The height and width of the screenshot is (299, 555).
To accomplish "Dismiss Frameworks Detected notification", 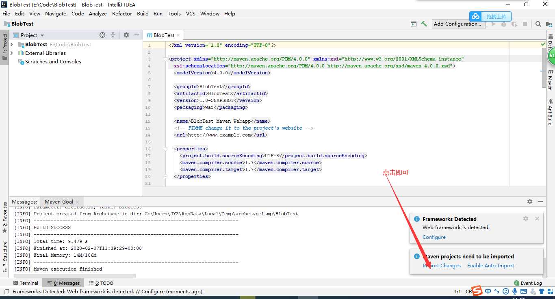I will point(537,219).
